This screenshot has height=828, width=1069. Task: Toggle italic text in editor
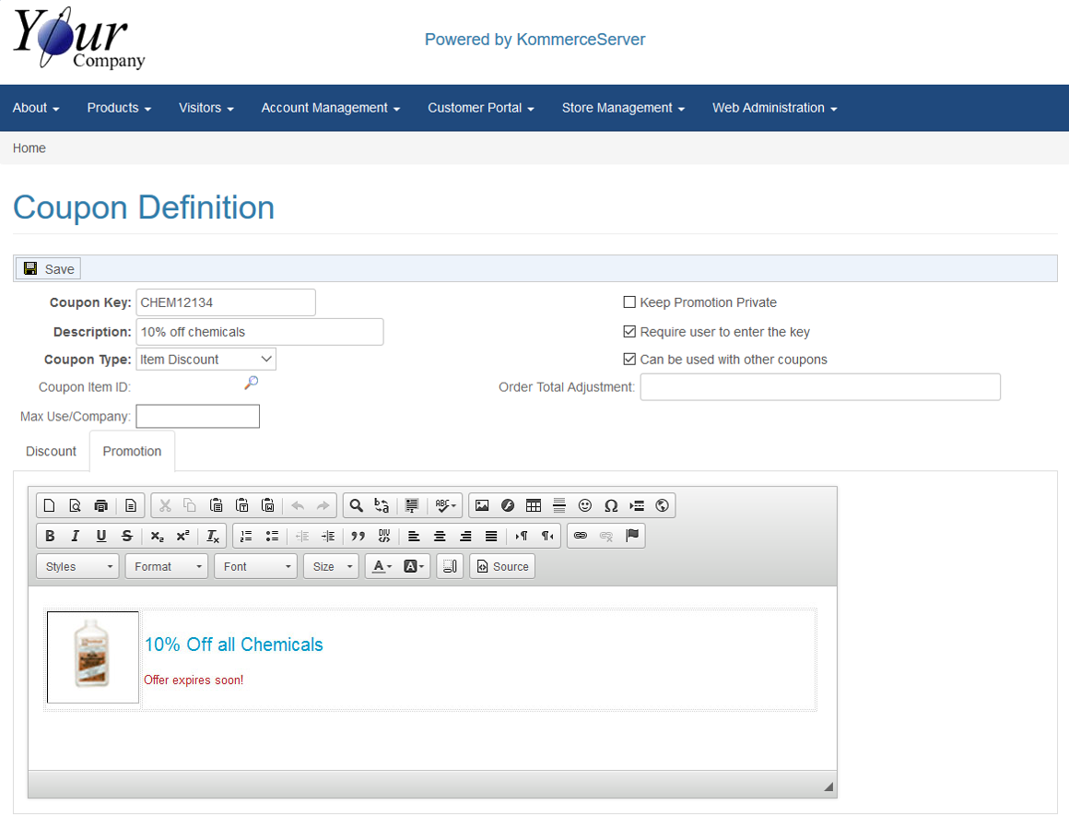point(76,536)
